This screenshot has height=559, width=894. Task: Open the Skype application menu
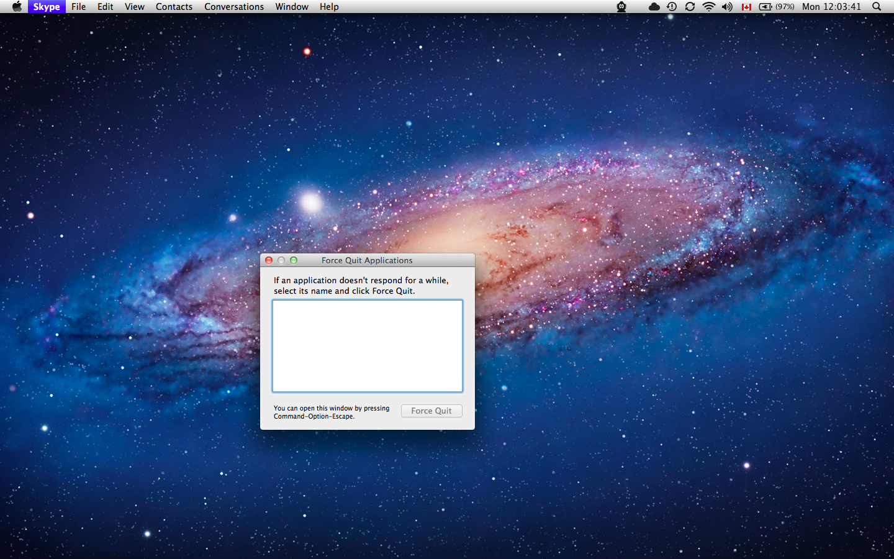point(47,7)
